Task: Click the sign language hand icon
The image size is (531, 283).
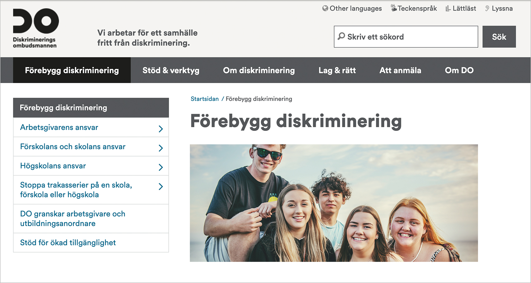Action: point(394,8)
